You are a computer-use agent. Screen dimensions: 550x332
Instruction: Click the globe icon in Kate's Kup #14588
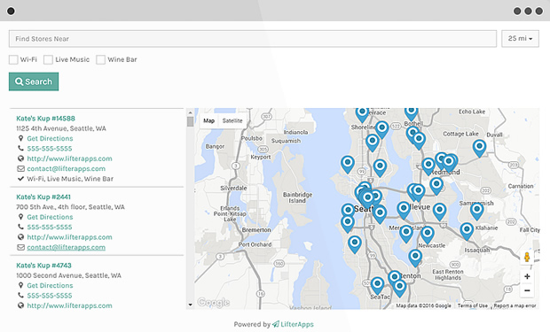[20, 158]
